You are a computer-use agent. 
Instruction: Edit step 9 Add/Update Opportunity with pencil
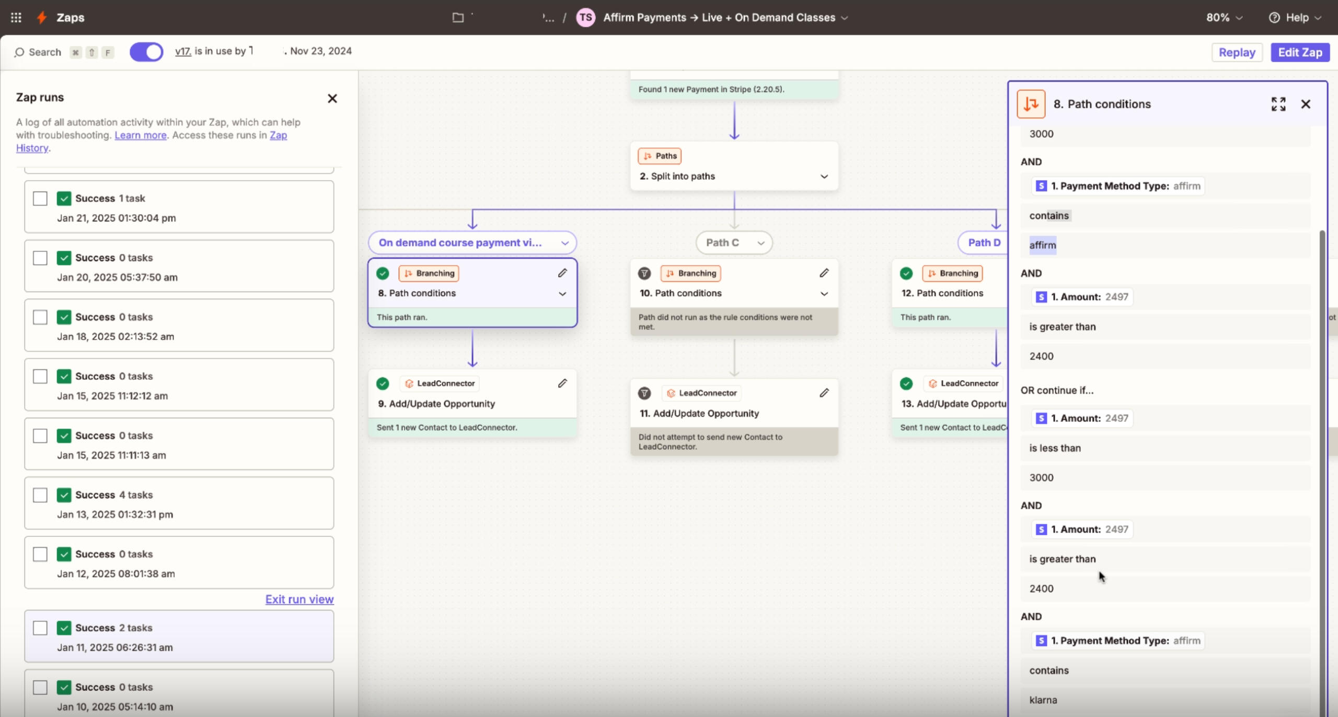[x=562, y=383]
